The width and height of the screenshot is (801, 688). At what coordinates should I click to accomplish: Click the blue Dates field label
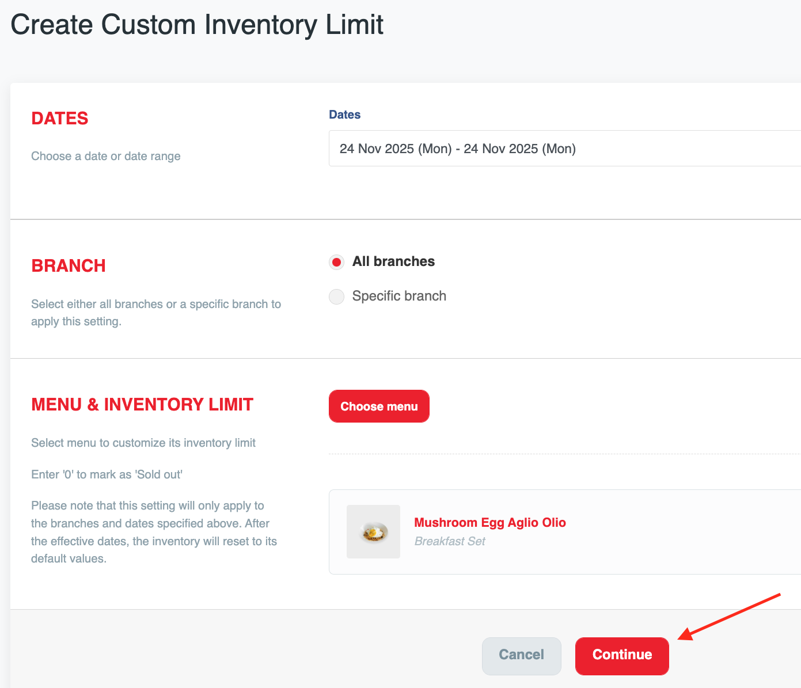[x=344, y=115]
